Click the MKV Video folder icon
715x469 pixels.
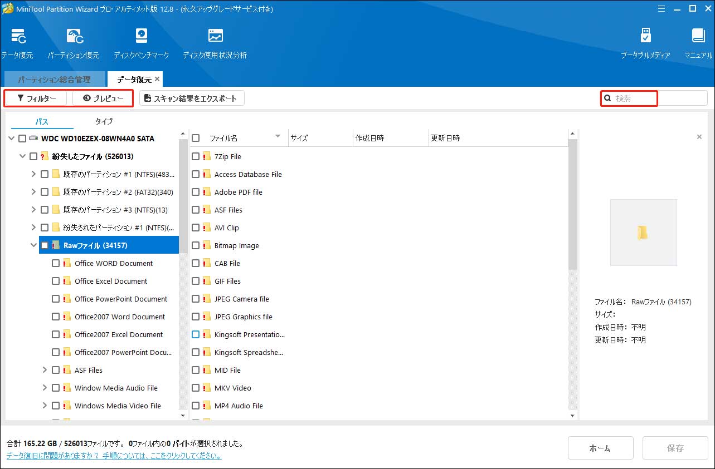(x=207, y=388)
